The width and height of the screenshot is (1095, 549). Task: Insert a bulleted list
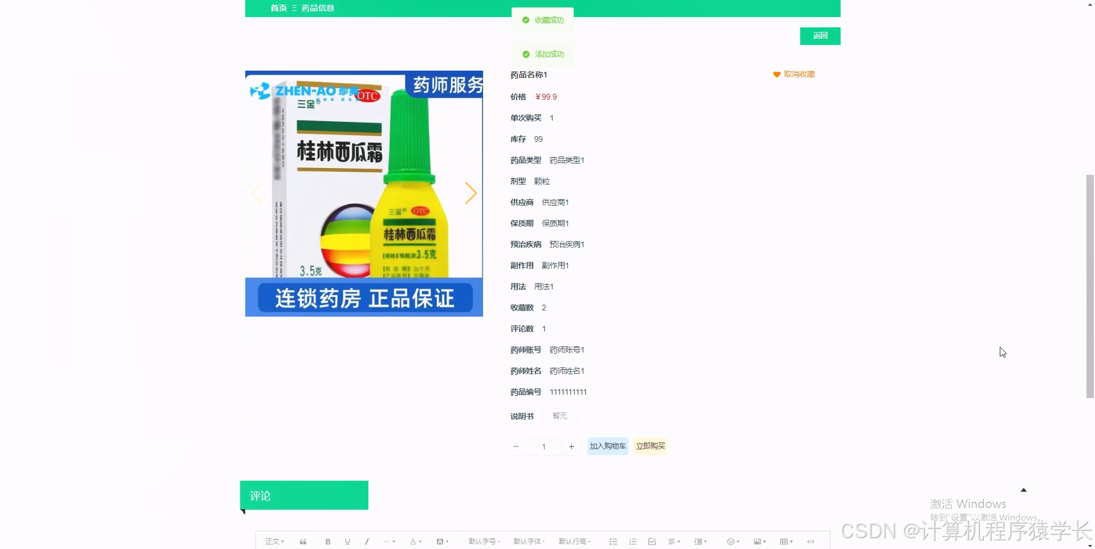click(613, 542)
